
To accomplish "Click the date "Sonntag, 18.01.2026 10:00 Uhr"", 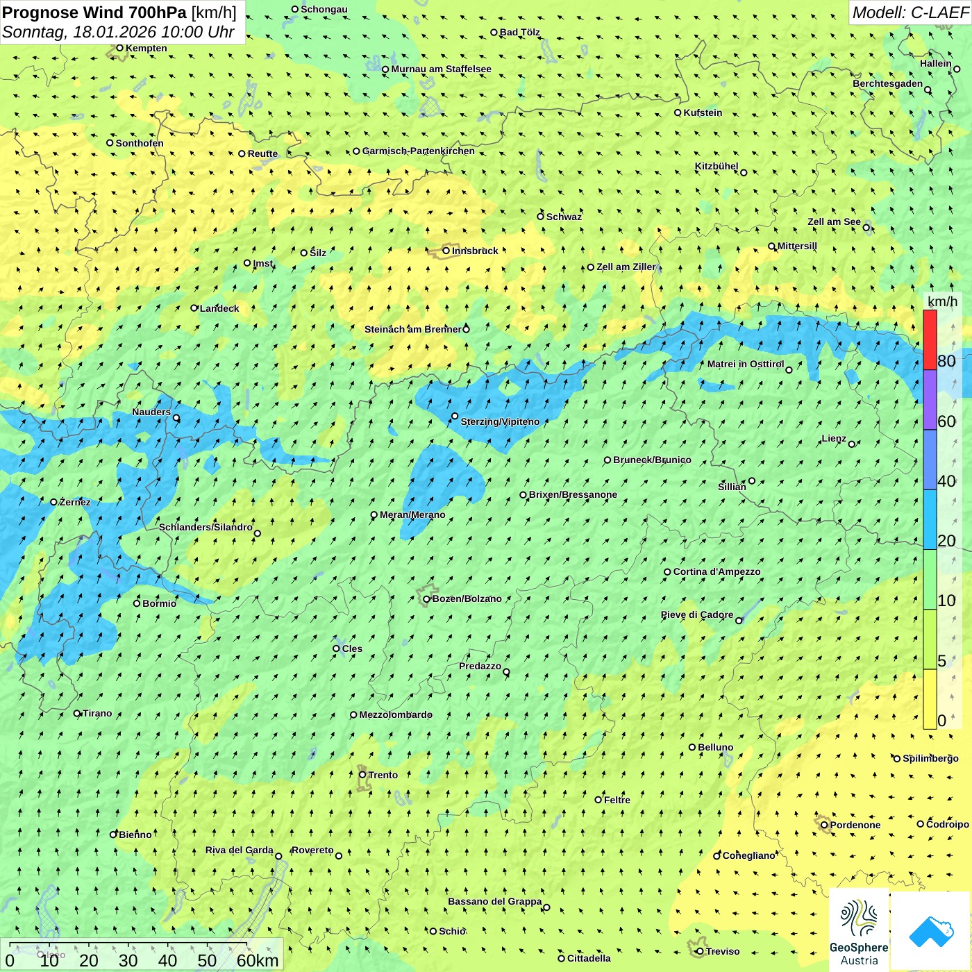I will coord(118,32).
